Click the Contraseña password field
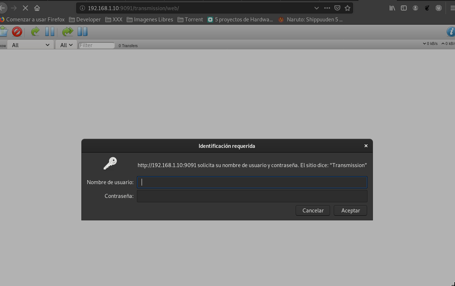 (252, 196)
